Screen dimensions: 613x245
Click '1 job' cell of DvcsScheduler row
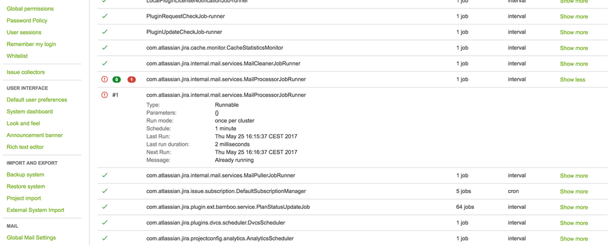click(x=462, y=222)
